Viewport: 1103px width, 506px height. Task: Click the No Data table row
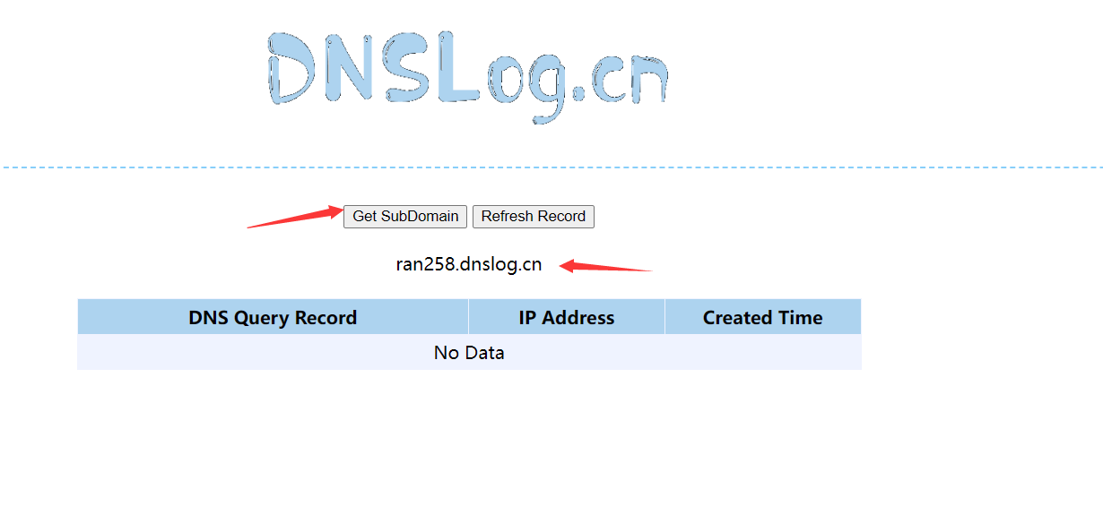[x=469, y=352]
